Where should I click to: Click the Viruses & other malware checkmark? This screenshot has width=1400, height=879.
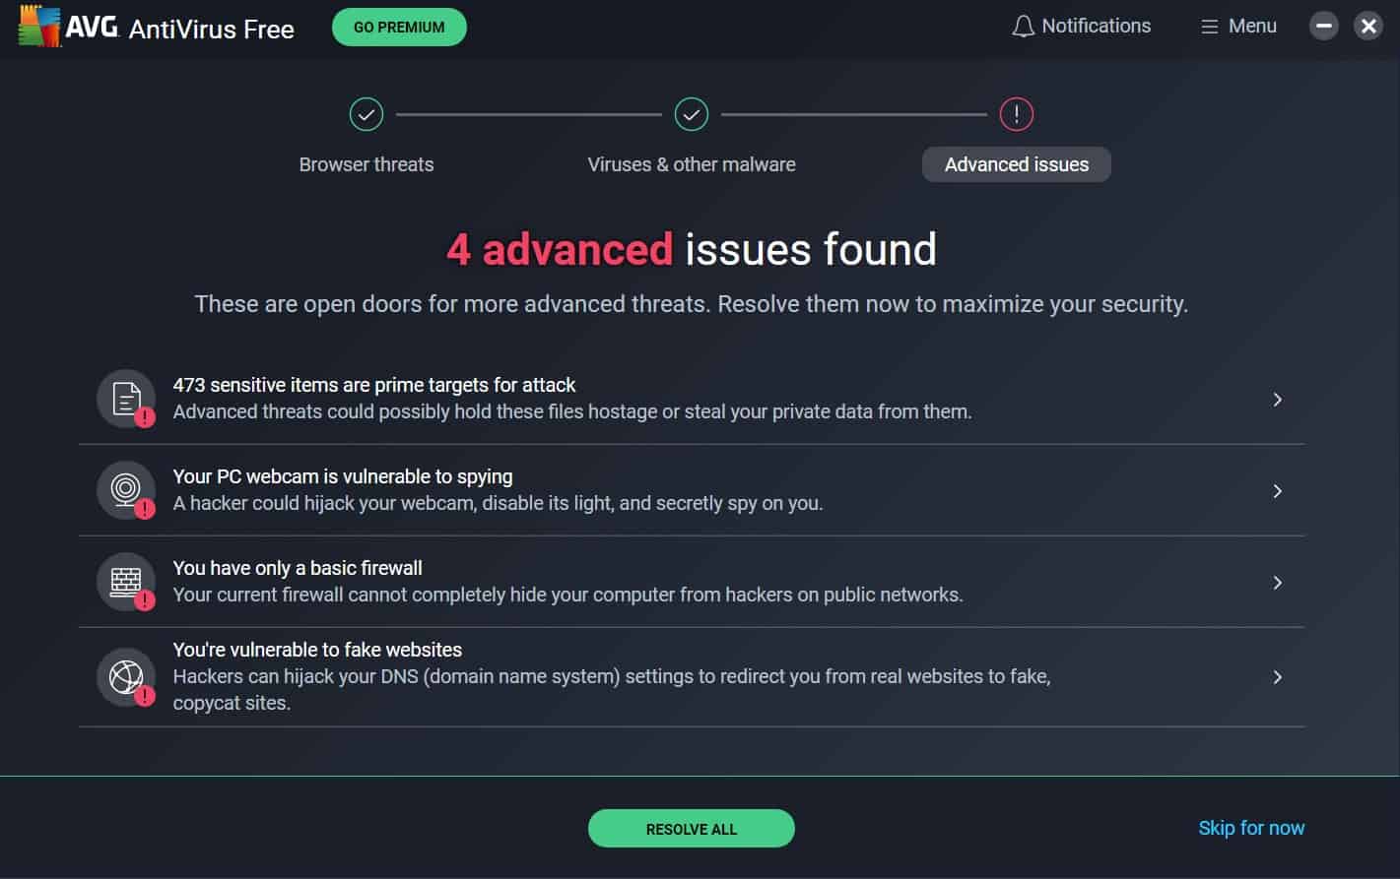(x=691, y=113)
